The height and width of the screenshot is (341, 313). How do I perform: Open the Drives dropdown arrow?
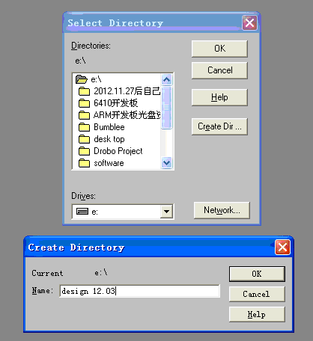pos(166,212)
